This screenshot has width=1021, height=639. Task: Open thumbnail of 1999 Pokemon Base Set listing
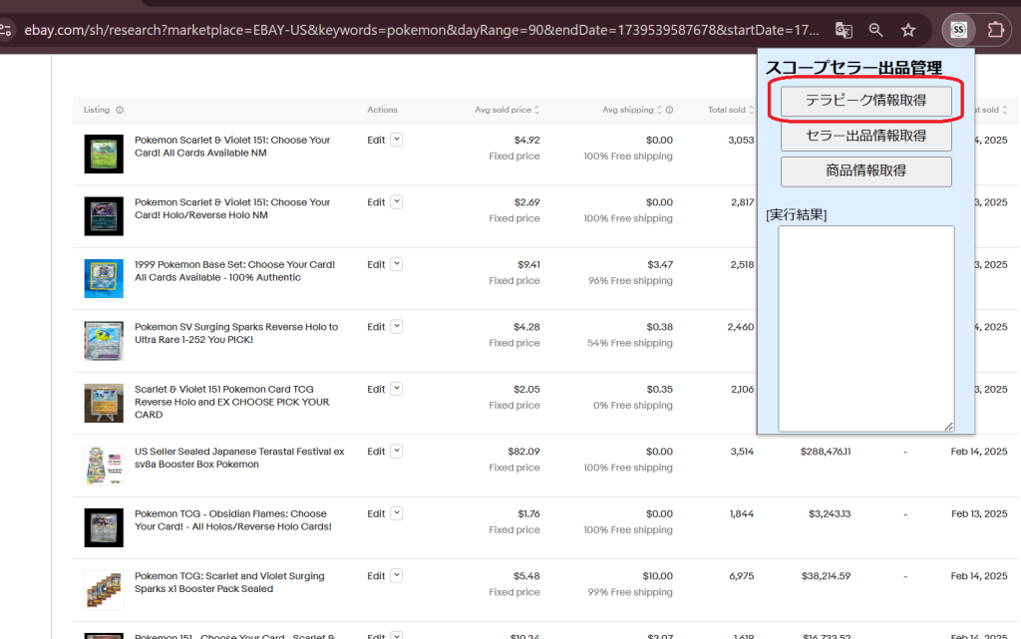[104, 278]
